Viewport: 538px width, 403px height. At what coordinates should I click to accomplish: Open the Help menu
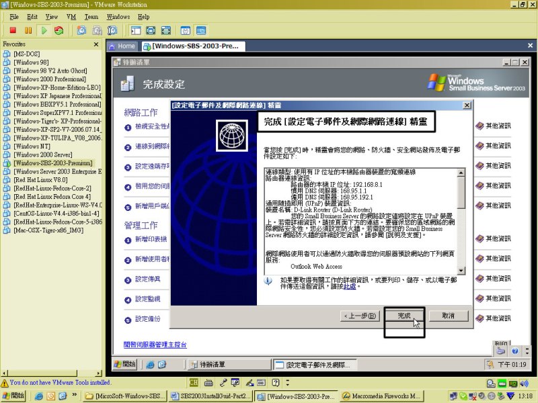point(143,17)
